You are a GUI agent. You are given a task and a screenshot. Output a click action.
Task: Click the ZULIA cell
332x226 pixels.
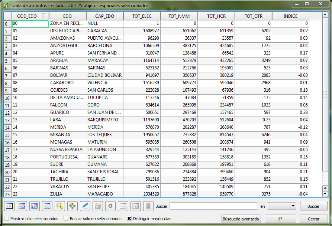tap(68, 194)
